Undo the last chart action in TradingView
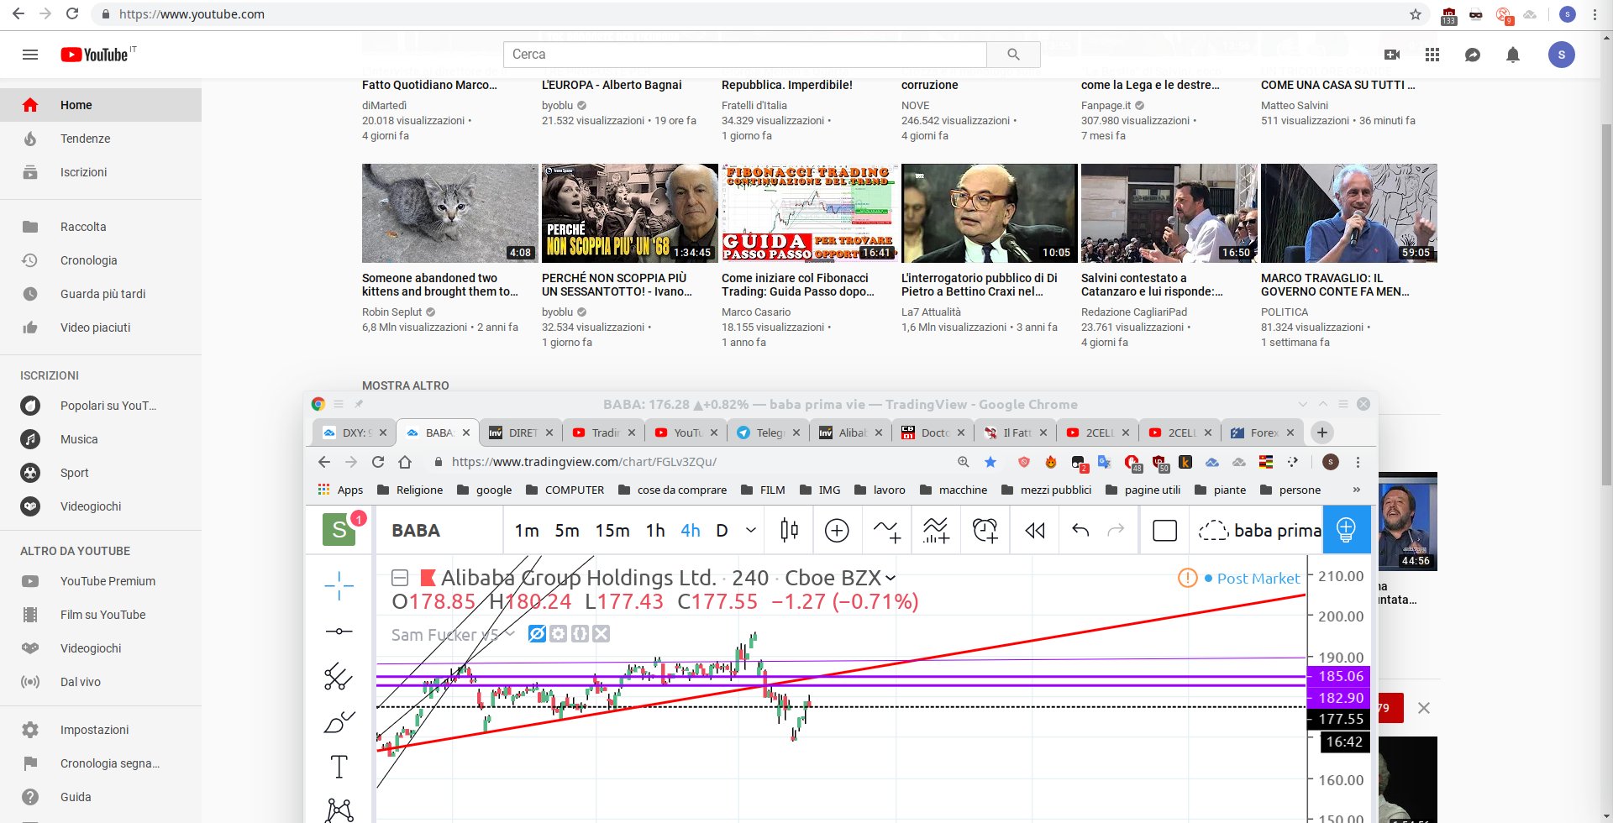 [1080, 530]
